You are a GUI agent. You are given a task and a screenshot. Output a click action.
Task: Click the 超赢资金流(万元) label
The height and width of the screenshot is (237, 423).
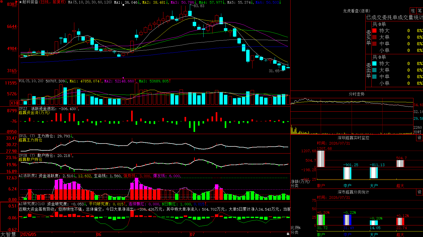pyautogui.click(x=34, y=113)
